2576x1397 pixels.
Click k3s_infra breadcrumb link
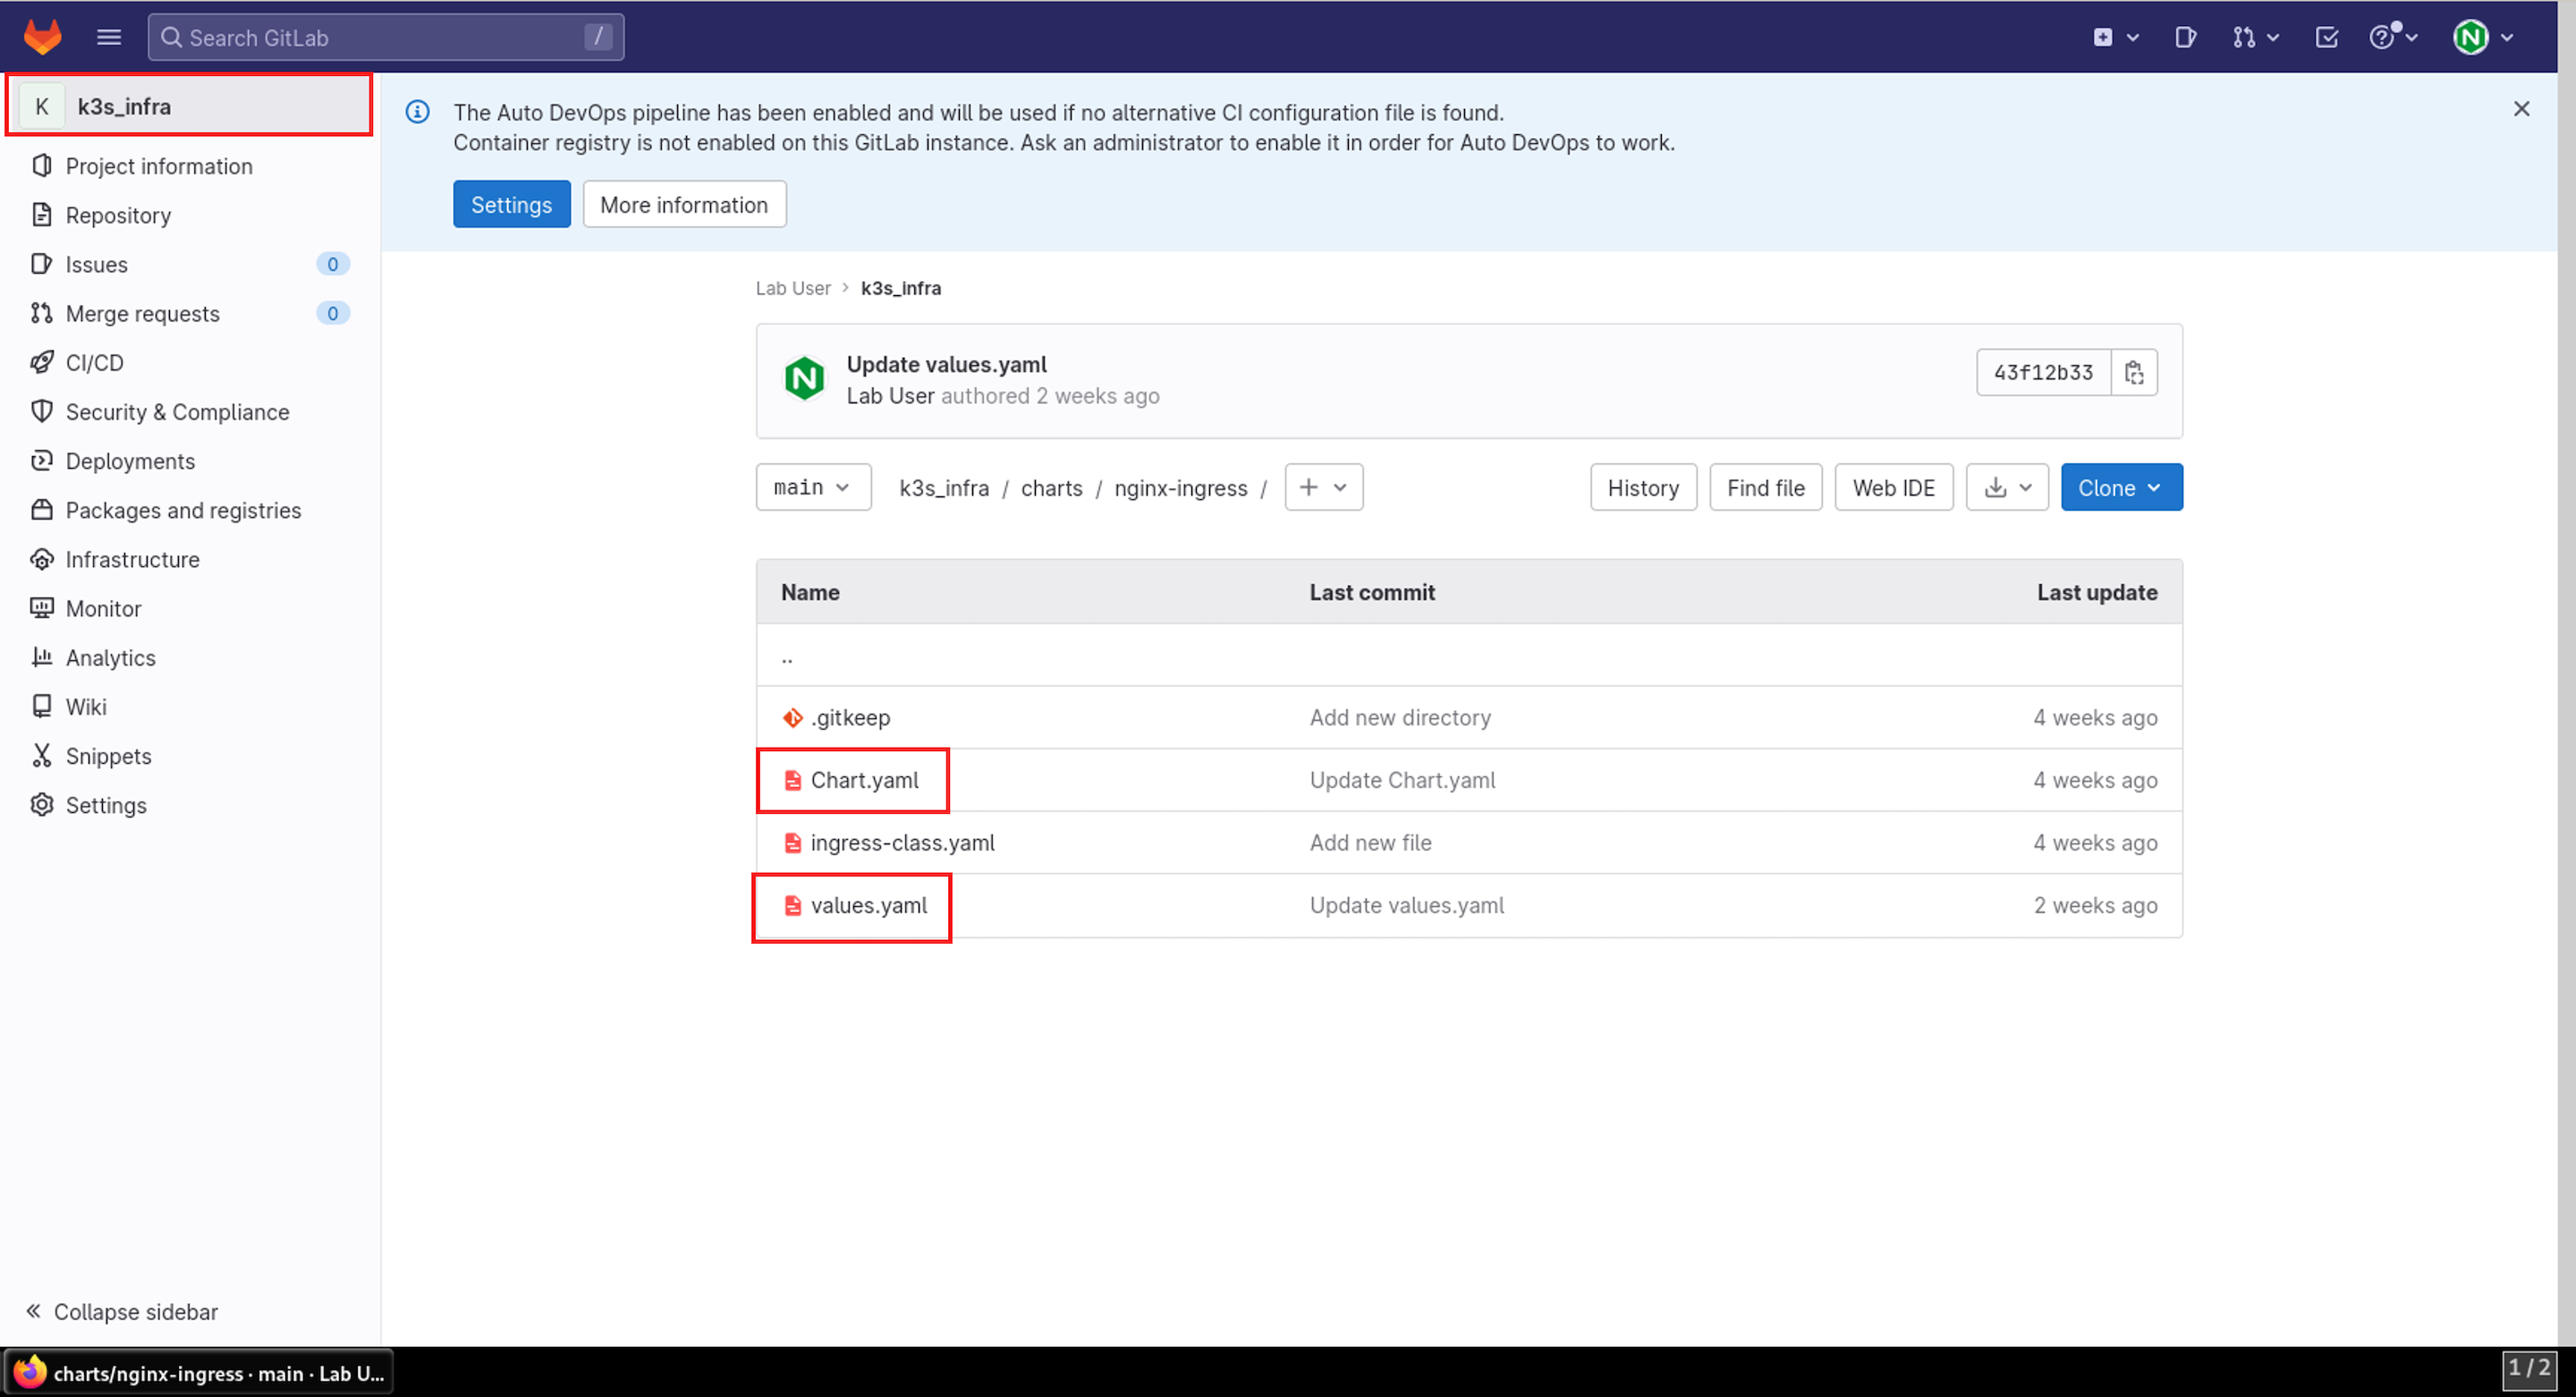click(900, 288)
